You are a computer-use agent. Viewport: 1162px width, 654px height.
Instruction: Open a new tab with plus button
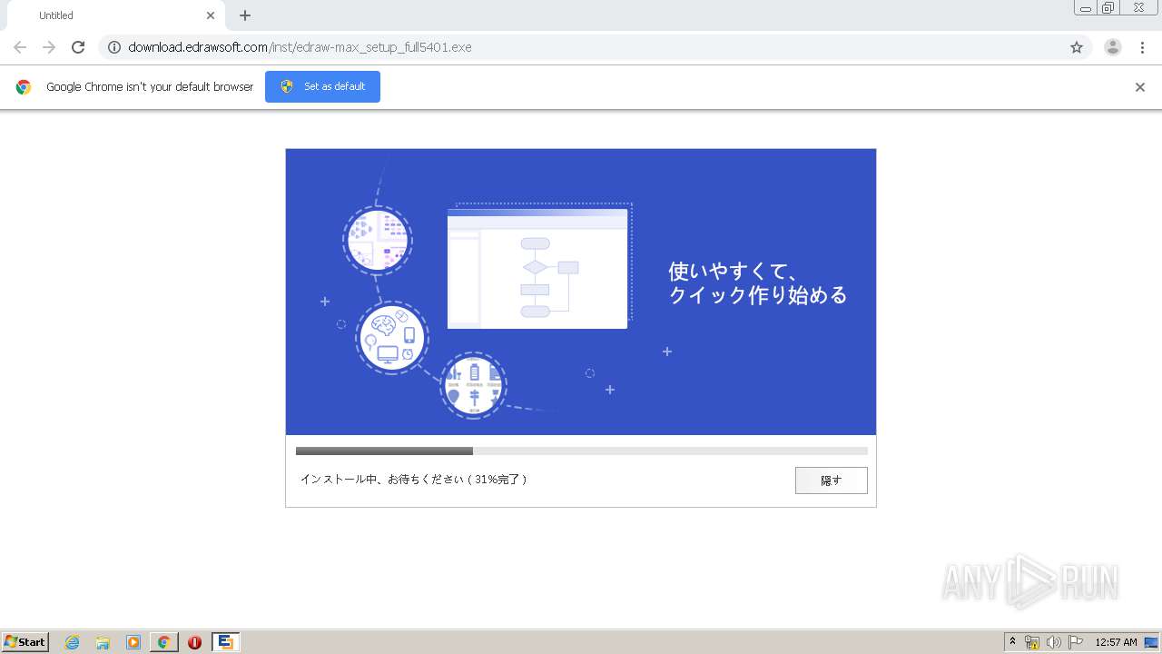tap(245, 15)
